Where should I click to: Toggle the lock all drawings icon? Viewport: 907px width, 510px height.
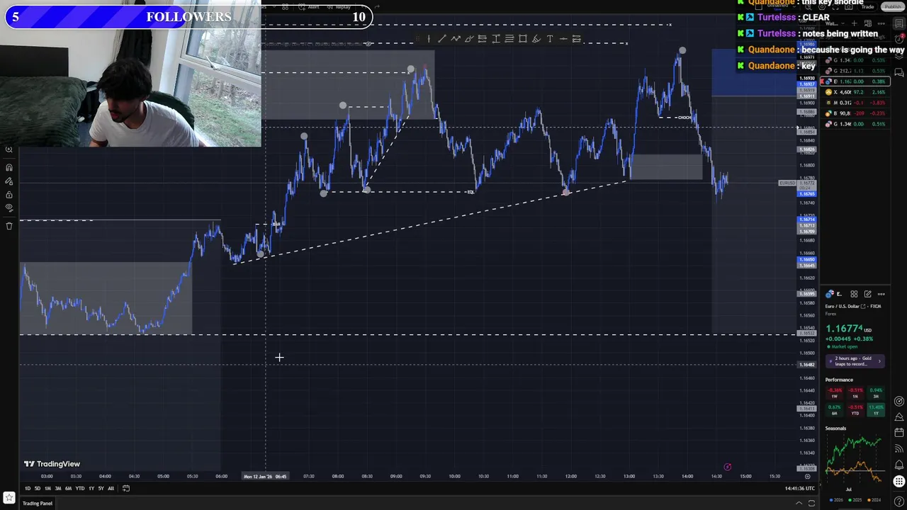coord(9,195)
